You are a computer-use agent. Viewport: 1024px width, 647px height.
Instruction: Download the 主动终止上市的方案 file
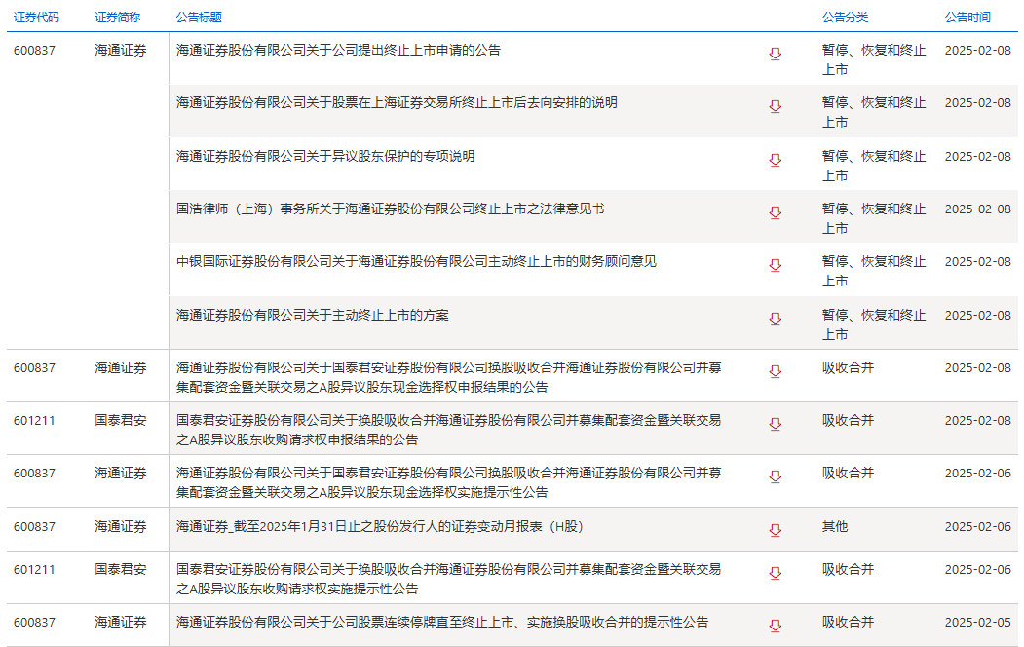[776, 319]
